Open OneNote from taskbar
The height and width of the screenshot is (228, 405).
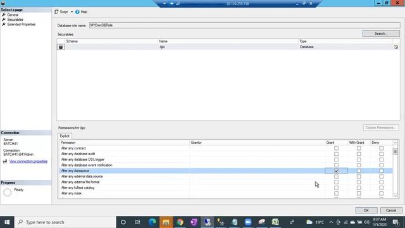click(194, 222)
